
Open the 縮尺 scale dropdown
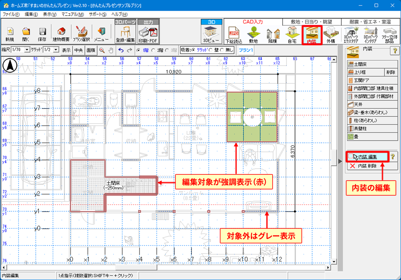click(x=27, y=50)
